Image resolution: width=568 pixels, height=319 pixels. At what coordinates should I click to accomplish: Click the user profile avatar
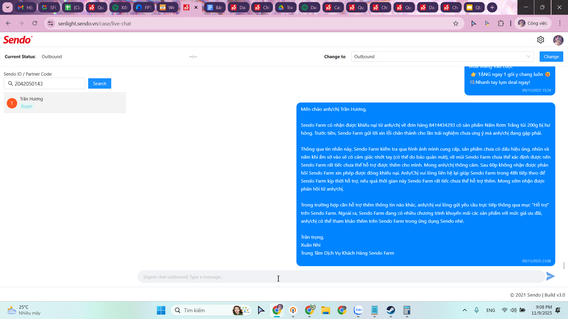pos(558,40)
